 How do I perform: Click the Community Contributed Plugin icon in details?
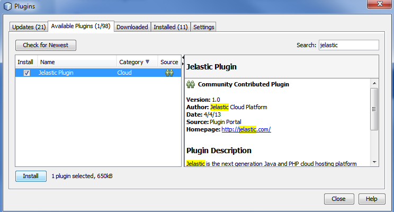191,84
